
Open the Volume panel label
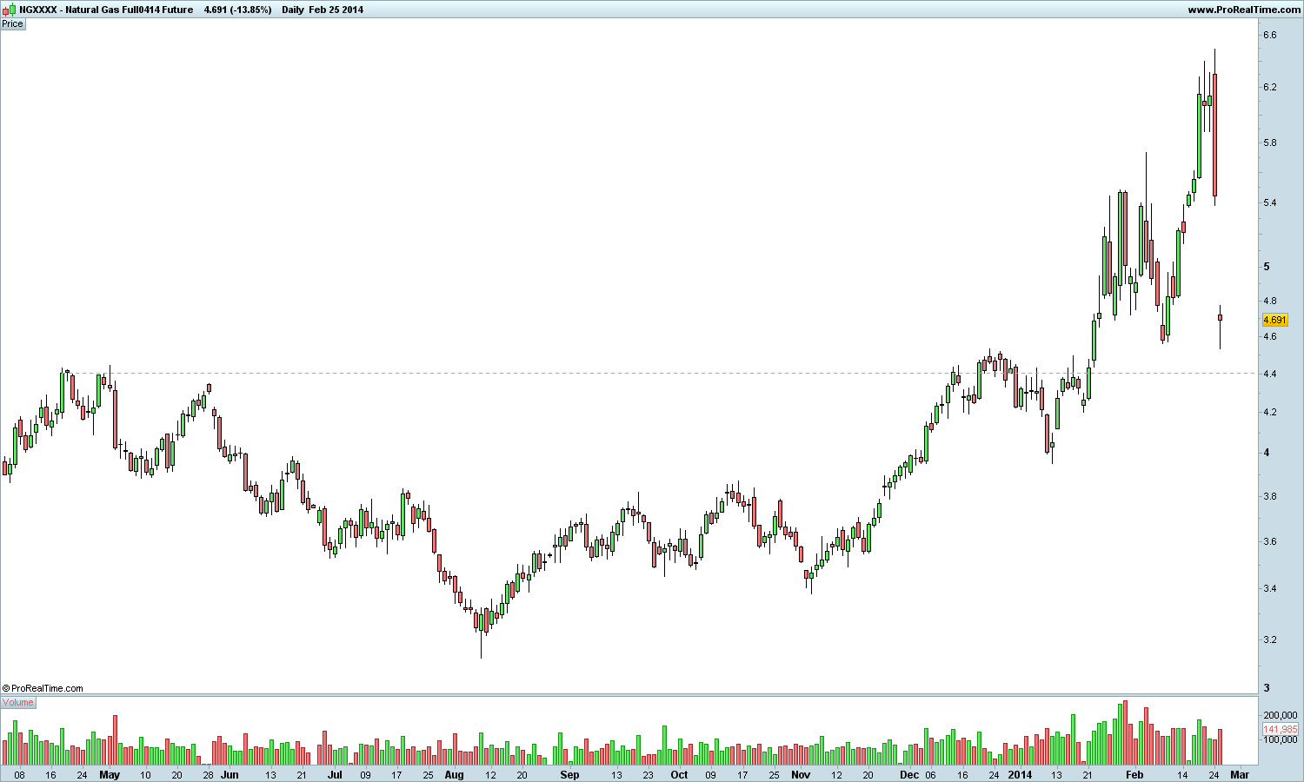[x=18, y=702]
